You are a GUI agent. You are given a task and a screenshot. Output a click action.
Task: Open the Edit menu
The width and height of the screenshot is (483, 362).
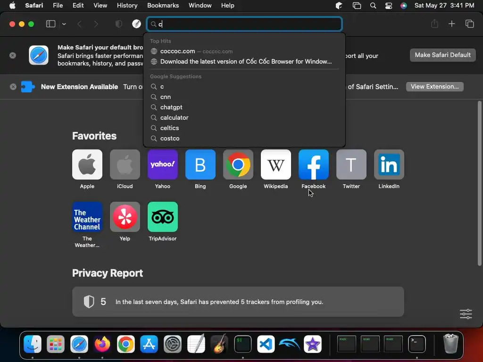pos(78,6)
